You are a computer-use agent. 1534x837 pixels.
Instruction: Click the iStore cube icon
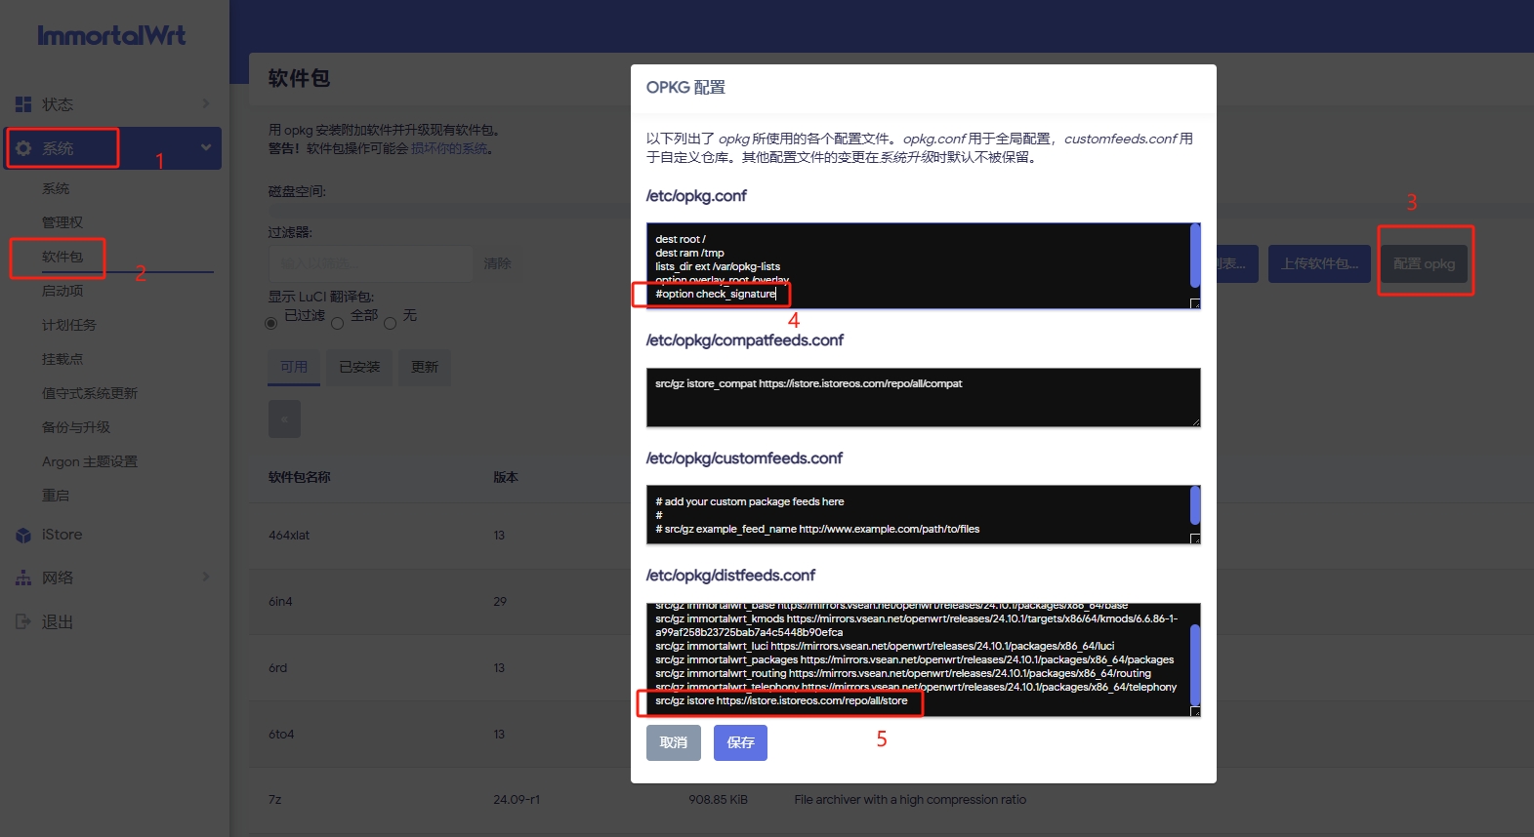click(23, 535)
